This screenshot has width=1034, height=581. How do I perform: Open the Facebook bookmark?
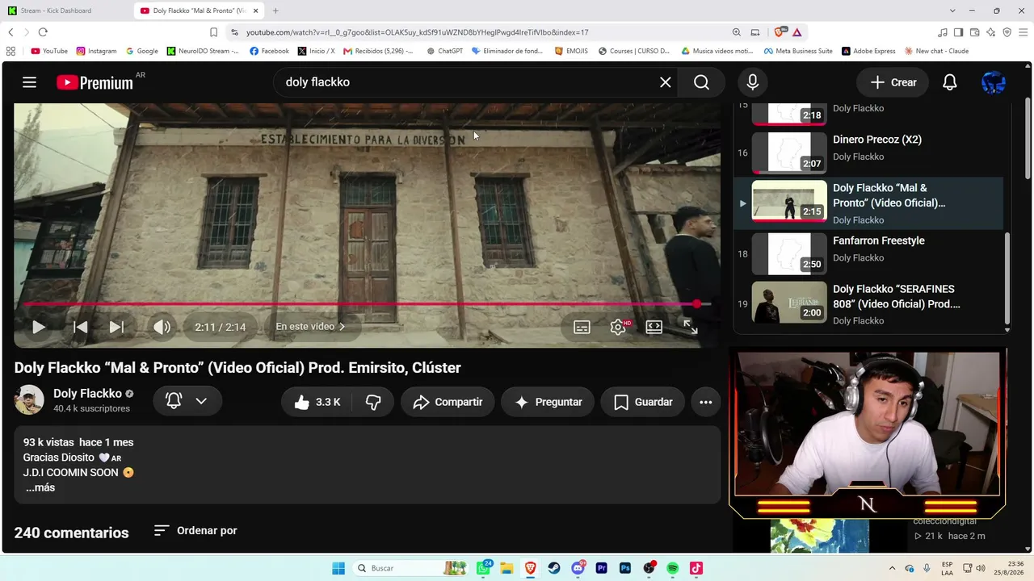(x=269, y=51)
